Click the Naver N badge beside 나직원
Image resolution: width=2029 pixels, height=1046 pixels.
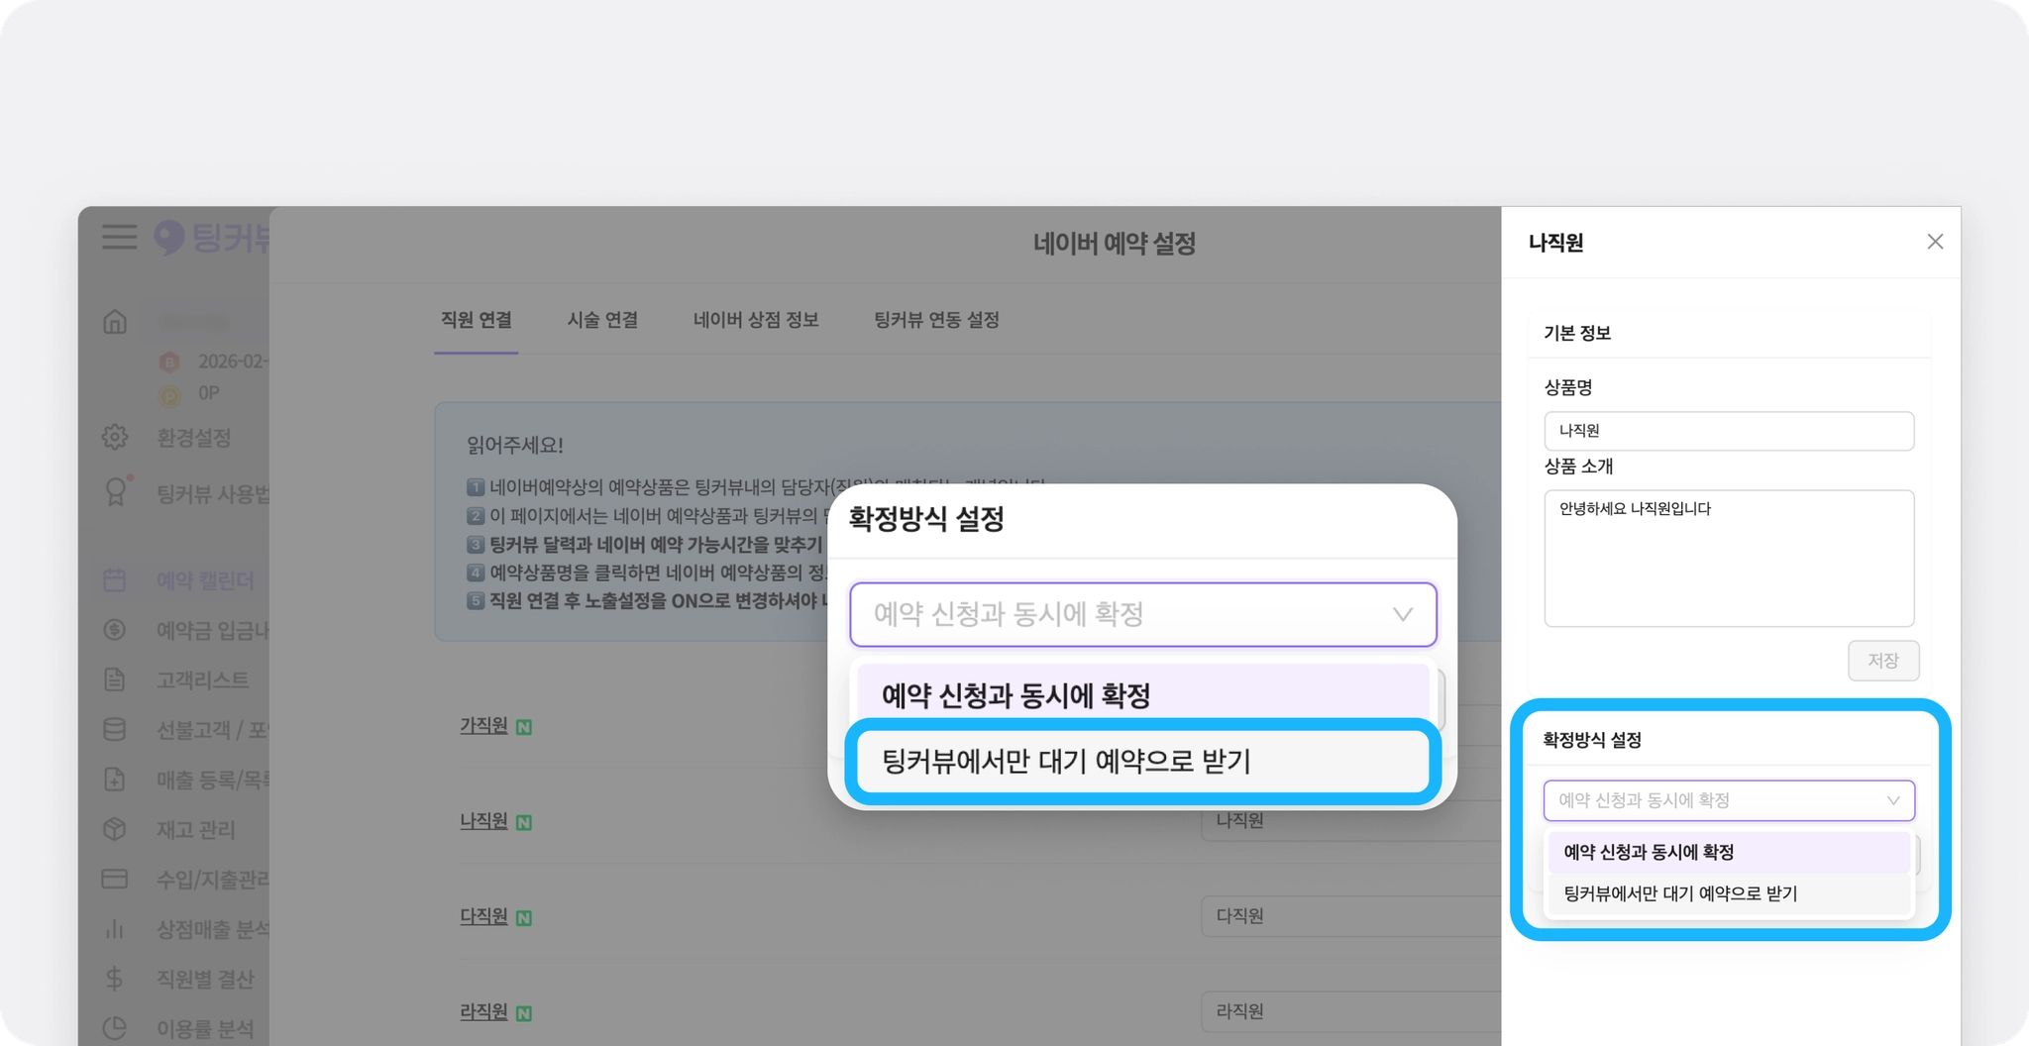coord(524,823)
